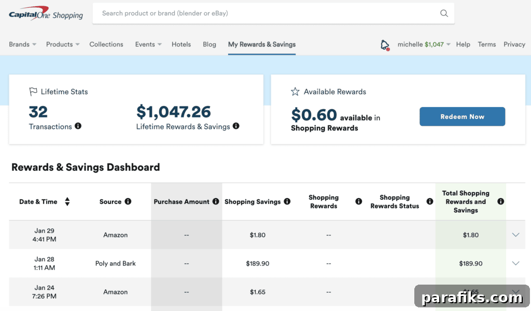Viewport: 531px width, 311px height.
Task: Open the Hotels page
Action: (181, 45)
